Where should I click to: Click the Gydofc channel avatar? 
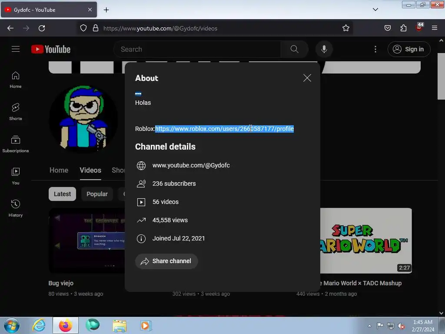click(83, 118)
